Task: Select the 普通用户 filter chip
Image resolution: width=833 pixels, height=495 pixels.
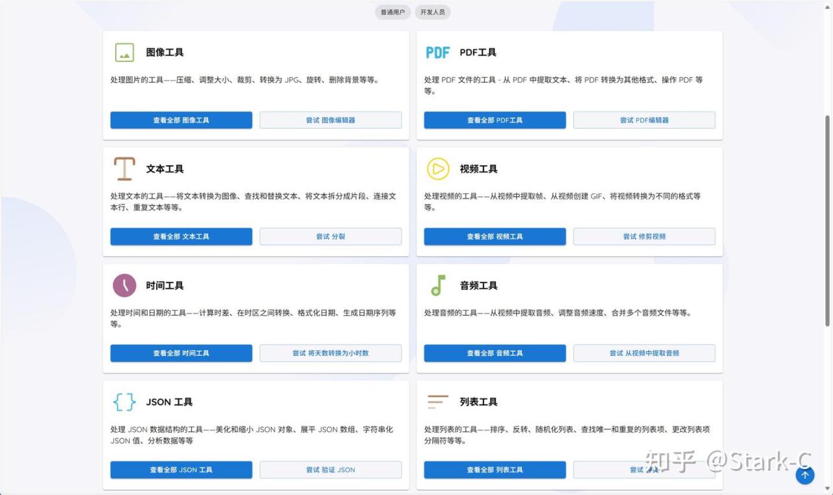Action: point(393,12)
